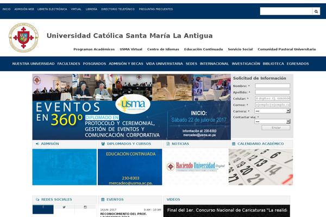Click the calendar icon beside Calendario Académico
This screenshot has height=217, width=326.
[234, 144]
